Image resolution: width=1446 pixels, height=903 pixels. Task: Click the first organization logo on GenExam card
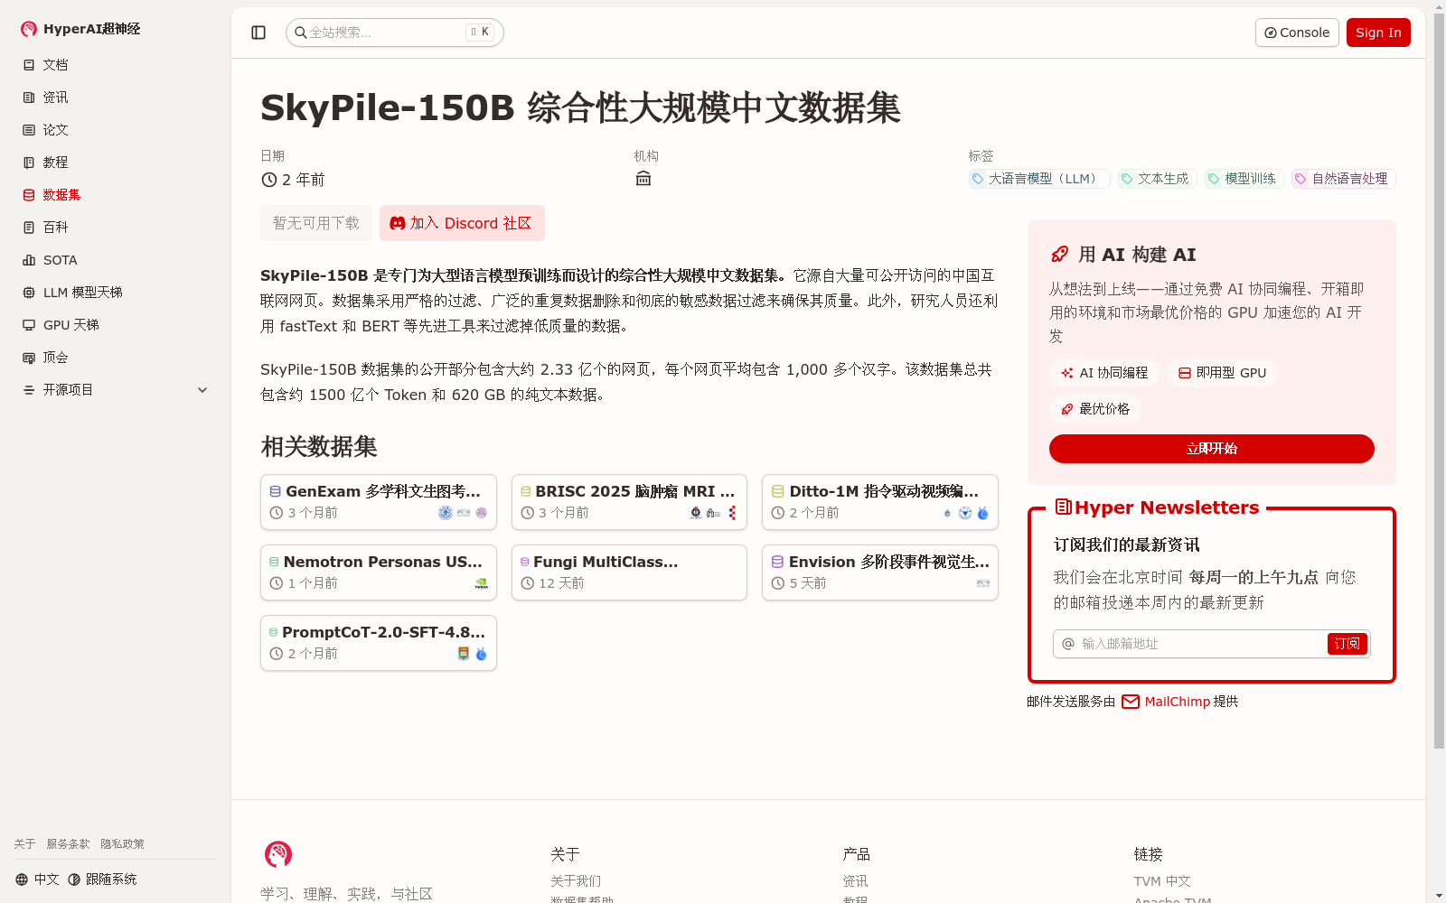pos(446,513)
